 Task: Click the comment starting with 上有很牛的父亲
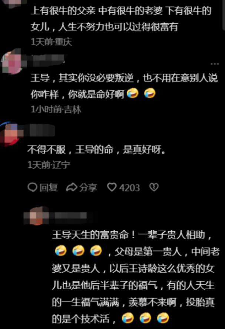121,19
